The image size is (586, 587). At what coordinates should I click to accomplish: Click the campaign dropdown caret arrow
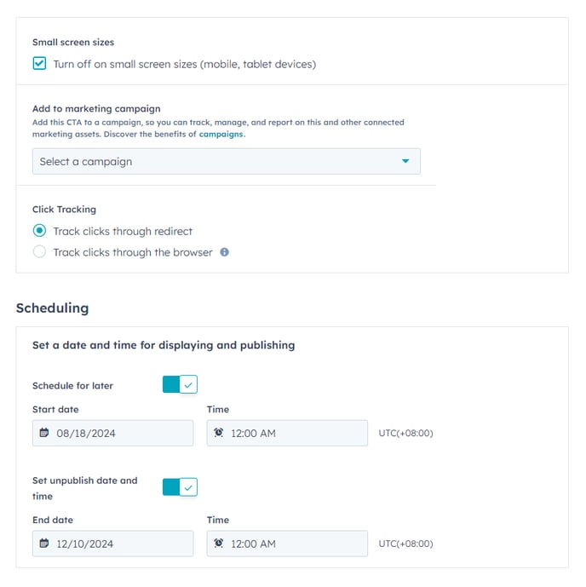click(405, 161)
